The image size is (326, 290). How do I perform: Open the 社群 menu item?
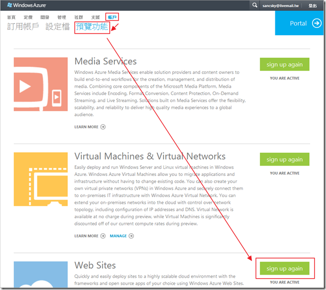point(79,17)
